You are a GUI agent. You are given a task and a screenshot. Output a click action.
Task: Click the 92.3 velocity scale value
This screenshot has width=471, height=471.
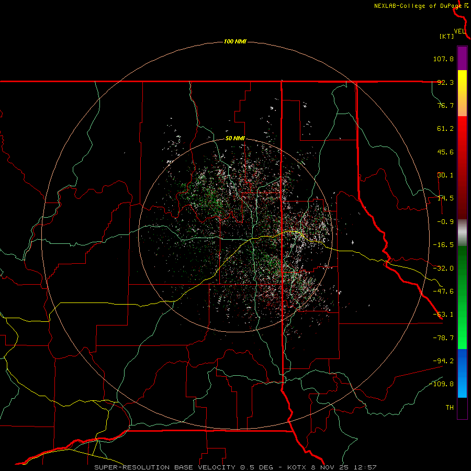[x=445, y=82]
